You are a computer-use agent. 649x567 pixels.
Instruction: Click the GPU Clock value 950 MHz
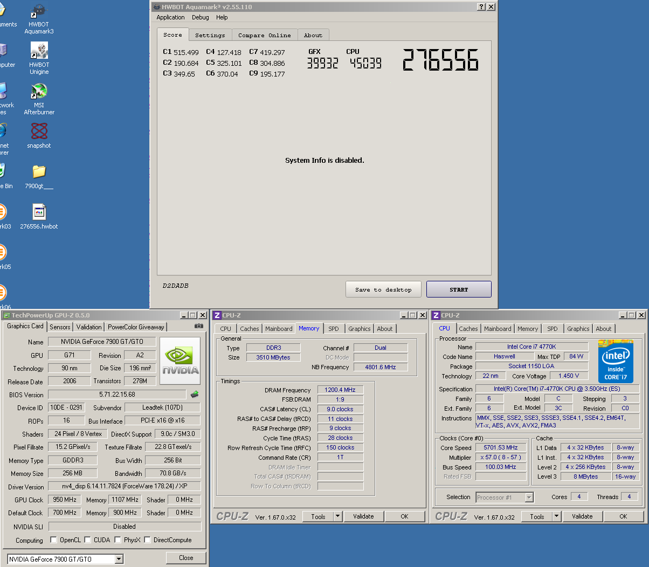point(65,500)
